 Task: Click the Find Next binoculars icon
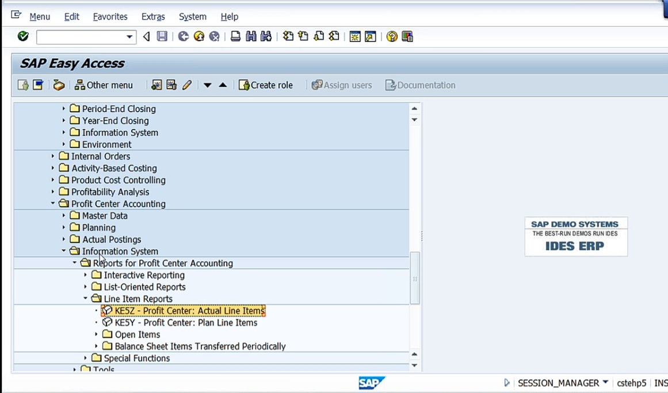(x=266, y=37)
